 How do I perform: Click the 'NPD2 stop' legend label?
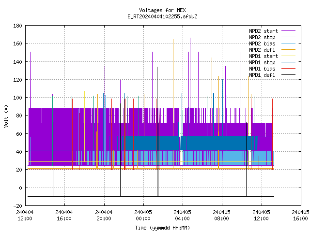coord(262,37)
